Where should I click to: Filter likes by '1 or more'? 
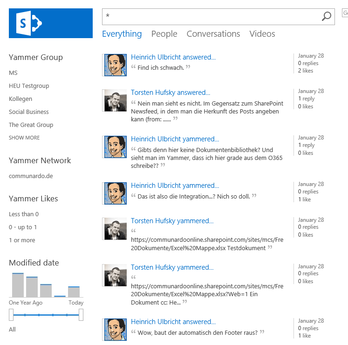coord(22,240)
